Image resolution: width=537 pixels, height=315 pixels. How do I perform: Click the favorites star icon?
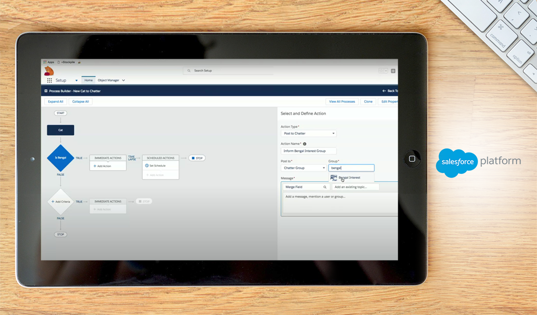382,71
